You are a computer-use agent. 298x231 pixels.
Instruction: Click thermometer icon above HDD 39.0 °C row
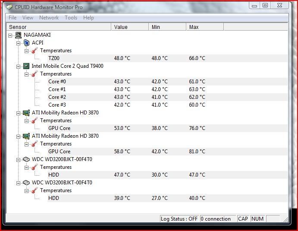click(35, 190)
